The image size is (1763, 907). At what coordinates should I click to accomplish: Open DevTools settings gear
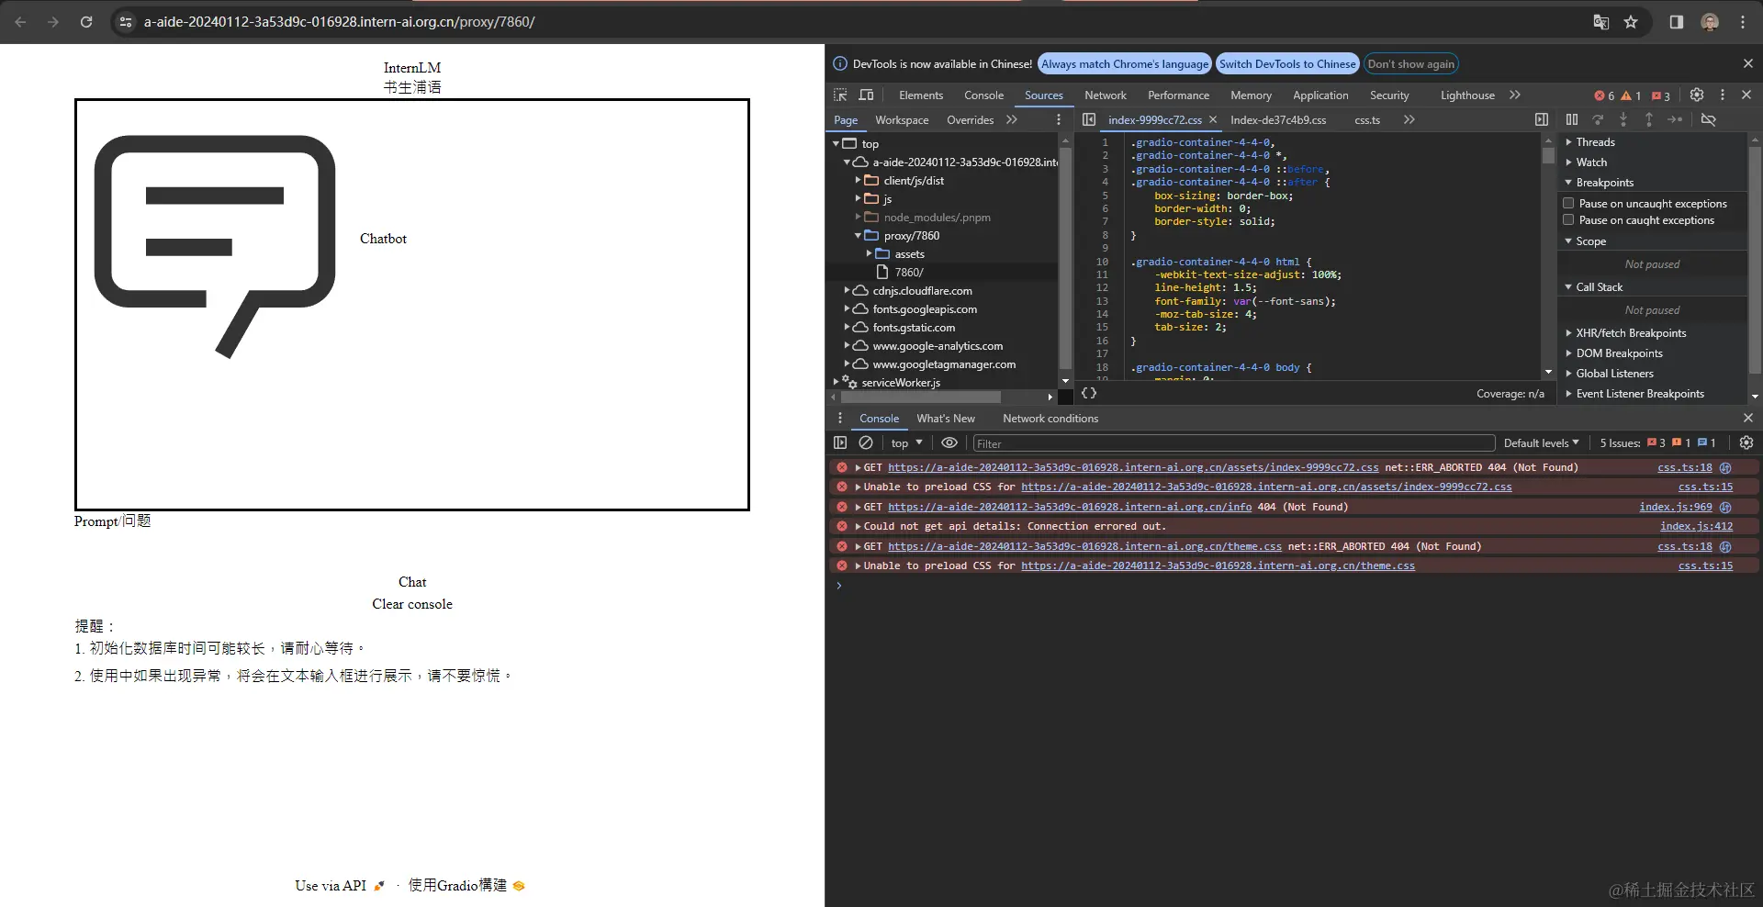pos(1697,95)
